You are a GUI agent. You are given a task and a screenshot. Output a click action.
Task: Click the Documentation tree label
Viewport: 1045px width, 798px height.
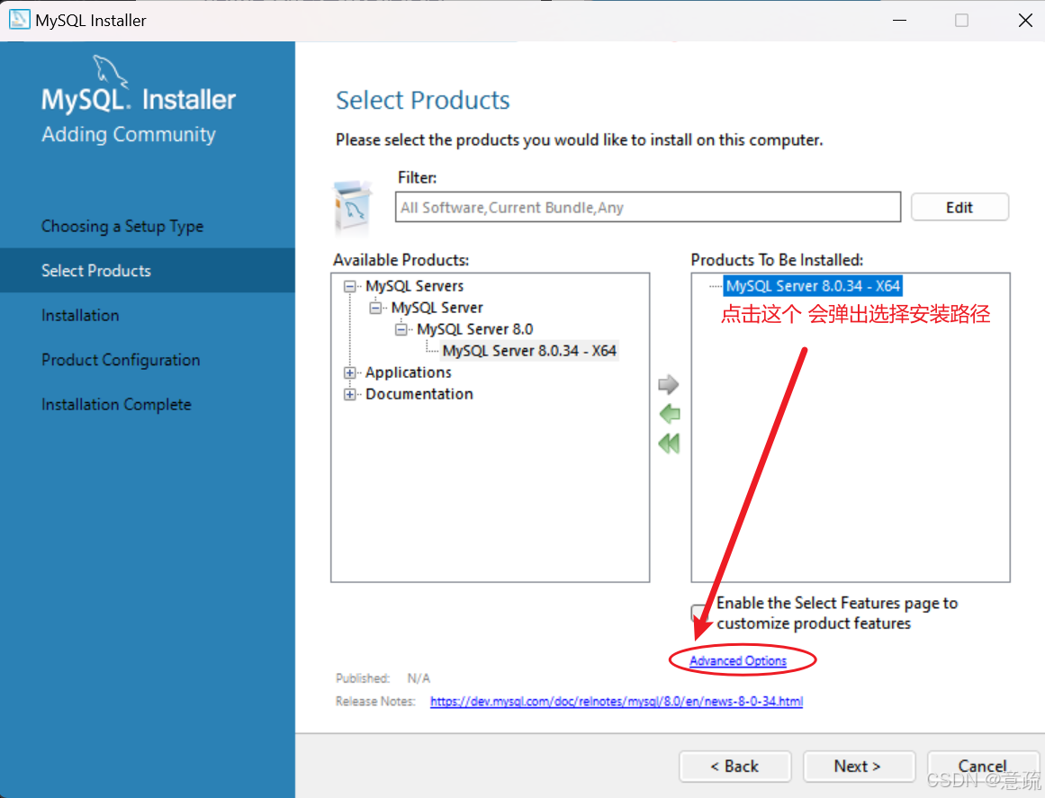pos(419,394)
